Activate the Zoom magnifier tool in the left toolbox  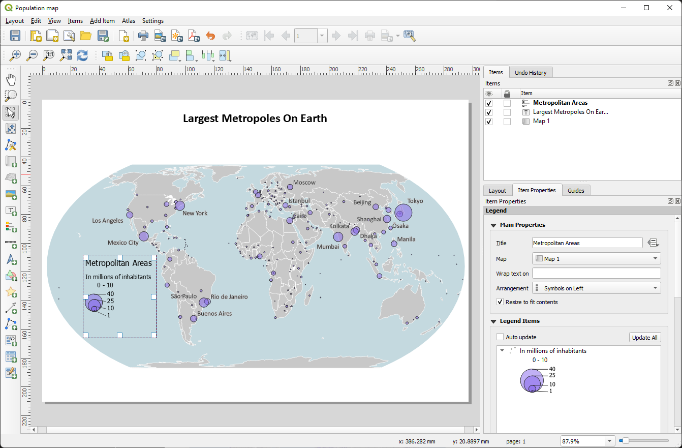coord(11,96)
